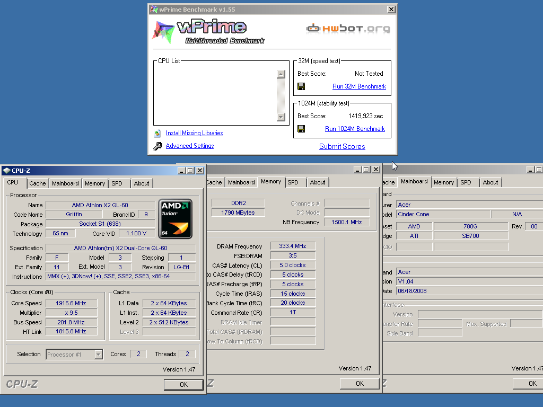This screenshot has height=407, width=543.
Task: Click the save icon beside Run 1024M Benchmark
Action: (301, 129)
